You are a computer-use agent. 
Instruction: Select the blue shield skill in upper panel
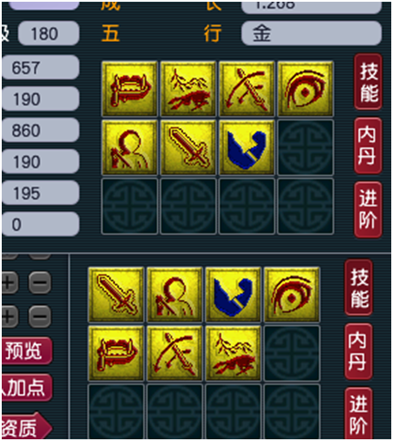[x=247, y=147]
